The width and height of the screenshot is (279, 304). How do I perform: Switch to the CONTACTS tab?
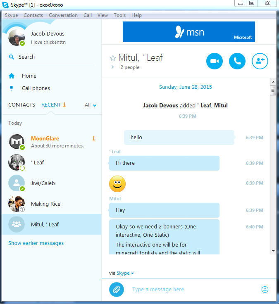point(22,104)
